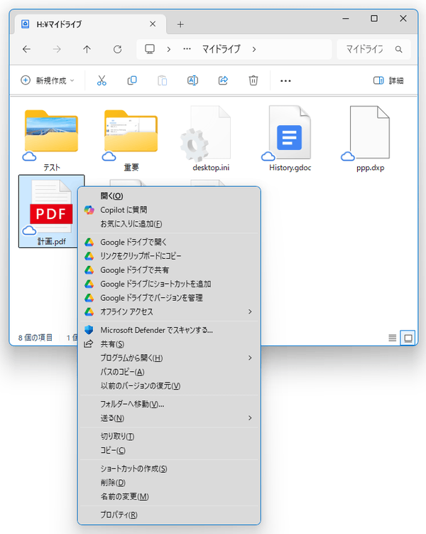The image size is (426, 534).
Task: Open the 新規作成 dropdown
Action: point(48,80)
